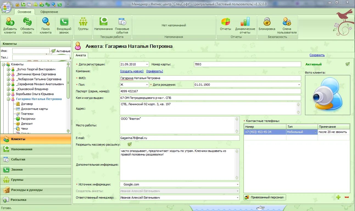Open Напоминания in the ribbon's Текущая работа group
The image size is (355, 211).
click(104, 24)
